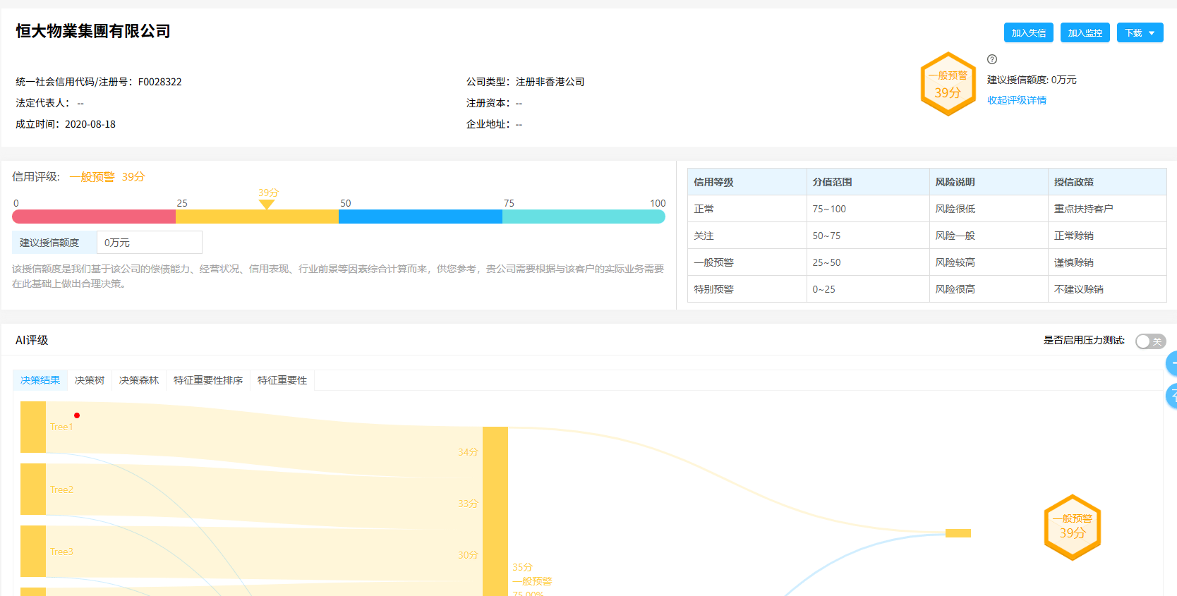Click the lower blue floating side button
The height and width of the screenshot is (596, 1177).
1172,396
